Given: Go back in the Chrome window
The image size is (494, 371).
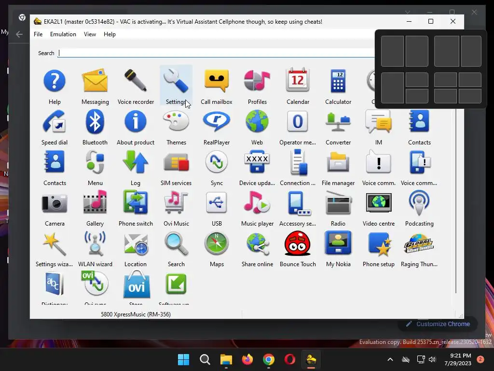Looking at the screenshot, I should [19, 34].
